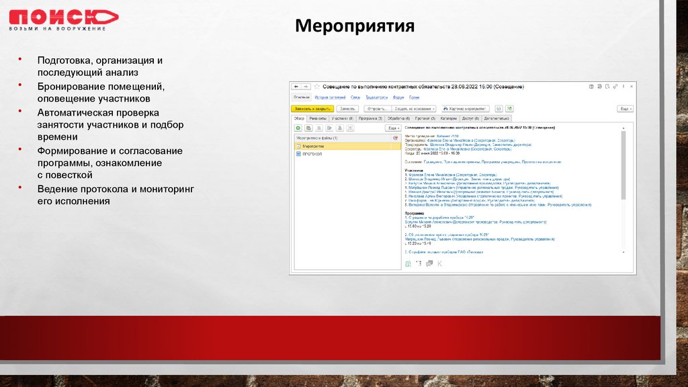Click first participant Фролова Елена Михайловна
Screen dimensions: 688x387
[x=452, y=175]
